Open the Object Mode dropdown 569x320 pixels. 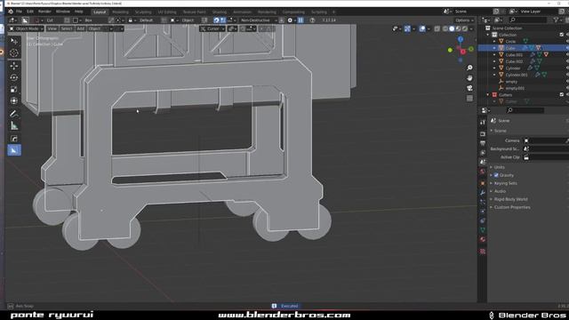(x=26, y=28)
